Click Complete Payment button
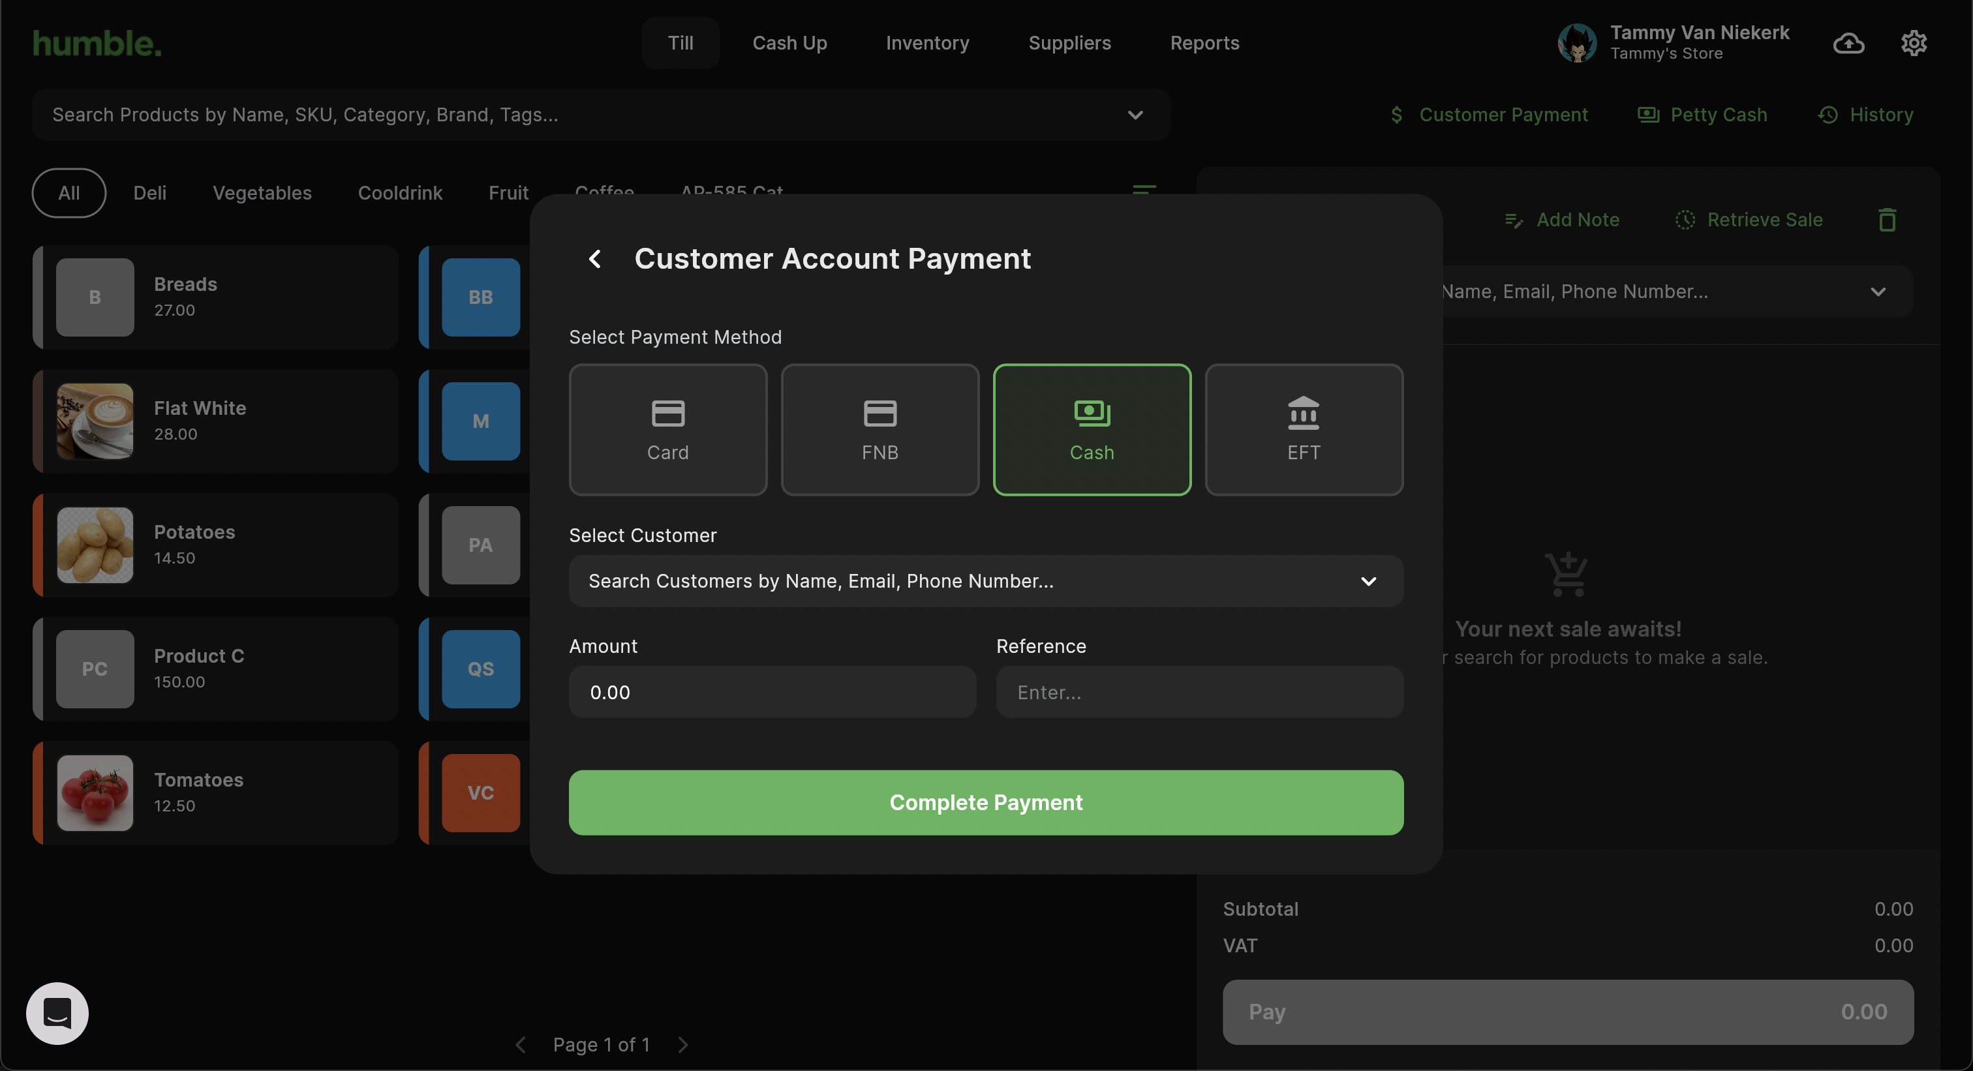Viewport: 1973px width, 1071px height. point(986,802)
